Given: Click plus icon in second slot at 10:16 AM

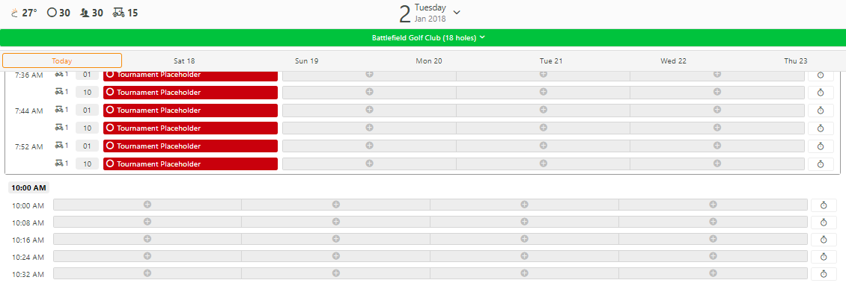Looking at the screenshot, I should click(x=335, y=239).
